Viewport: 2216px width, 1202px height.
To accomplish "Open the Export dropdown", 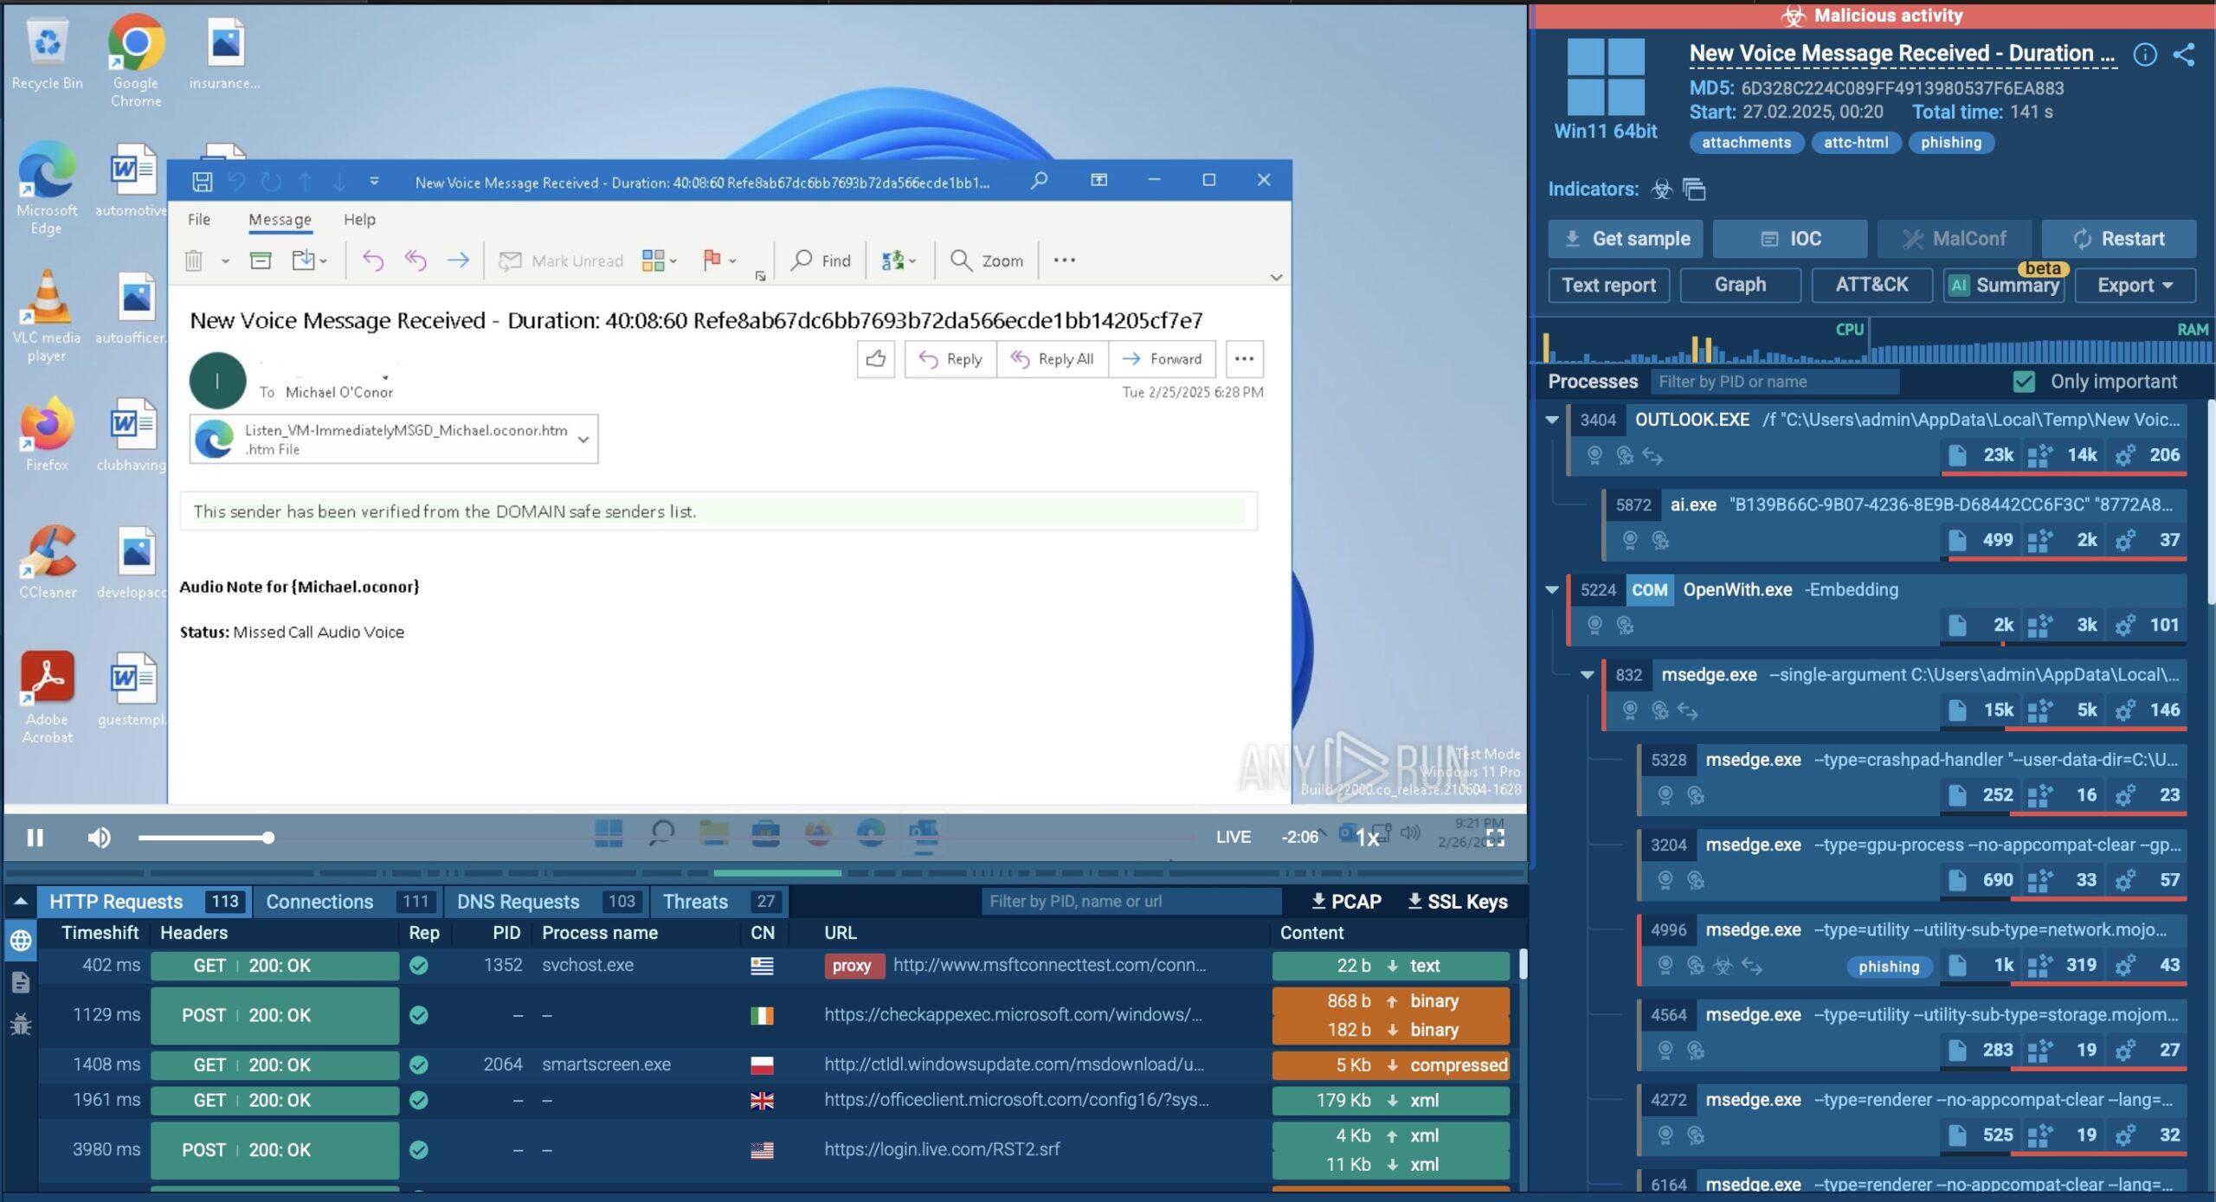I will [2135, 285].
